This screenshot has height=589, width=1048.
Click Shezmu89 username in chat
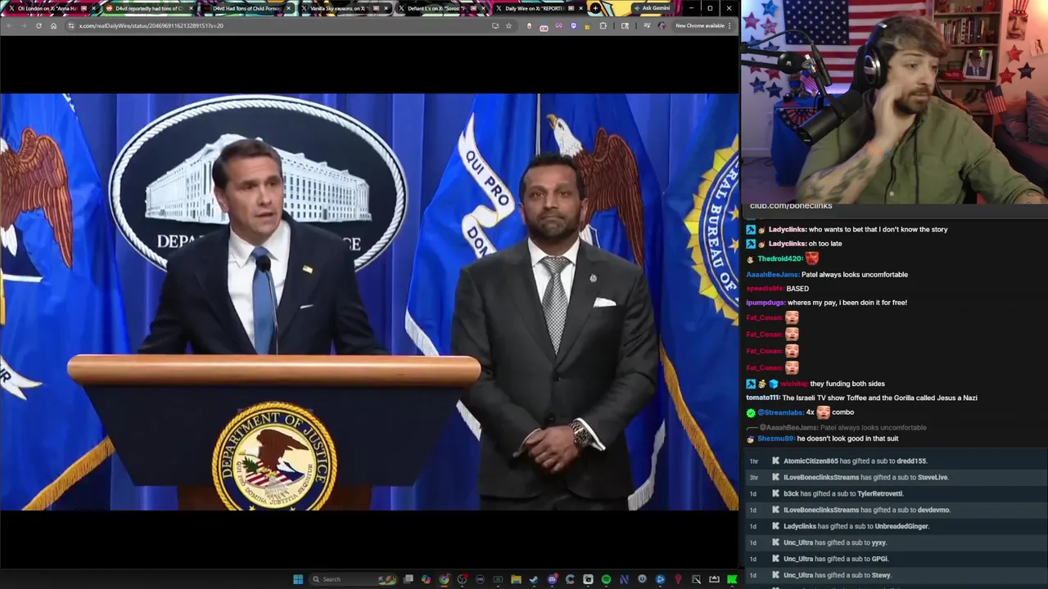click(775, 438)
